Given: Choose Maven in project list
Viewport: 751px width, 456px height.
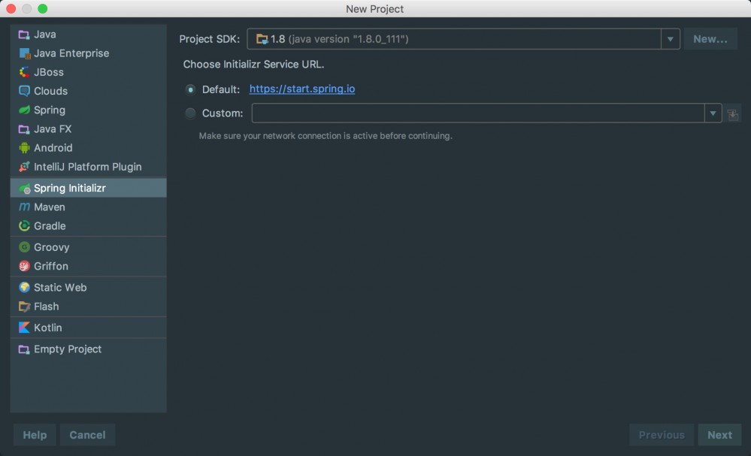Looking at the screenshot, I should 89,207.
